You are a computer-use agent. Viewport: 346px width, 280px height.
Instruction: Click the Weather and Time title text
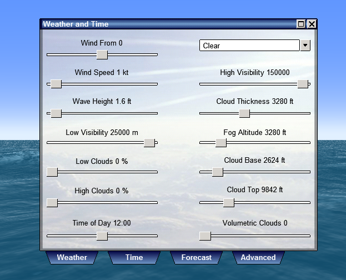pyautogui.click(x=76, y=24)
